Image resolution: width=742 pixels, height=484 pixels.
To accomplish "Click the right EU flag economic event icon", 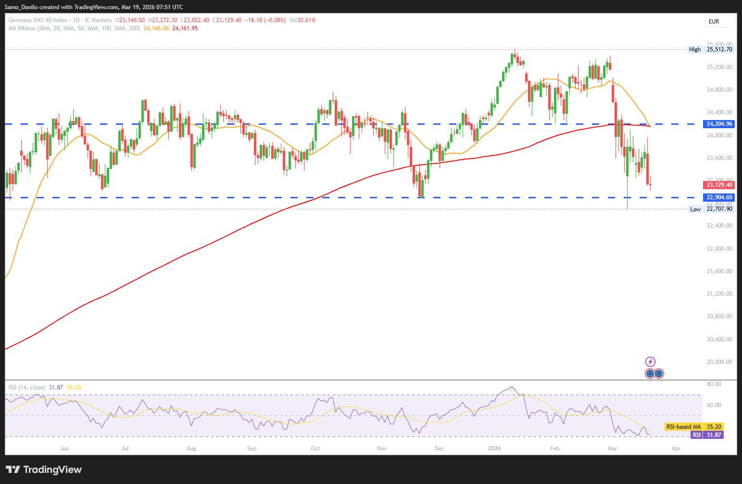I will click(x=659, y=374).
